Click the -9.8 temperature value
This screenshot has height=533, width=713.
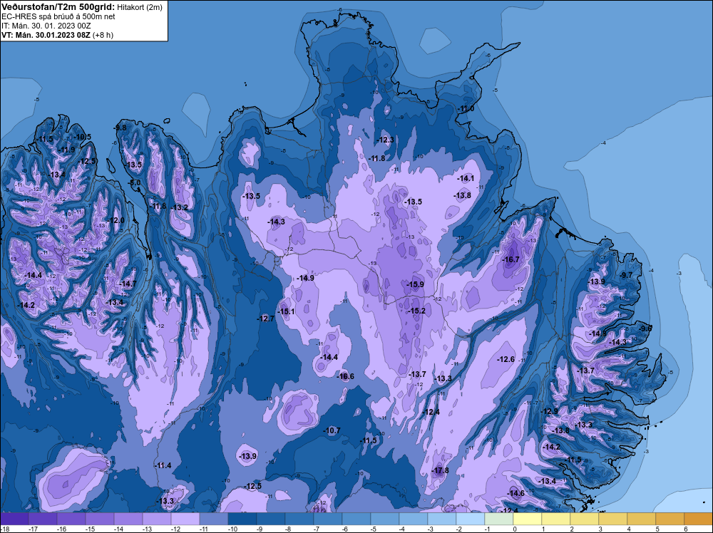coord(120,128)
